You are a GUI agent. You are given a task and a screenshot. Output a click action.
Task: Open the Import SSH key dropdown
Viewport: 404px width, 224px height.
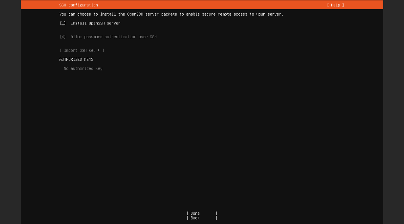click(82, 51)
